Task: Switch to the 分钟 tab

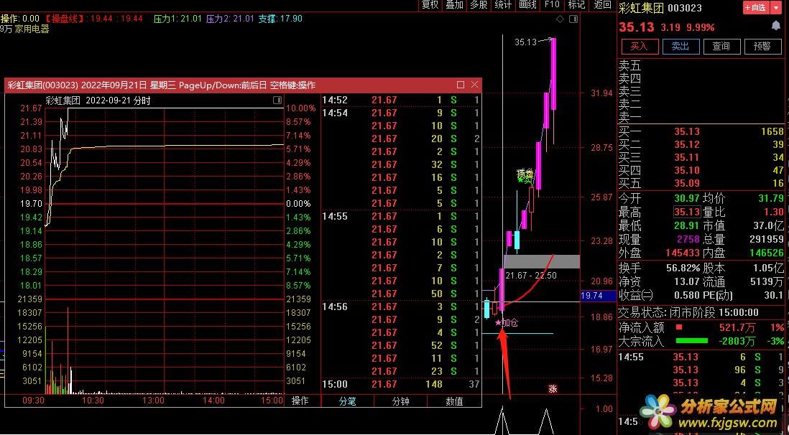Action: click(x=400, y=401)
